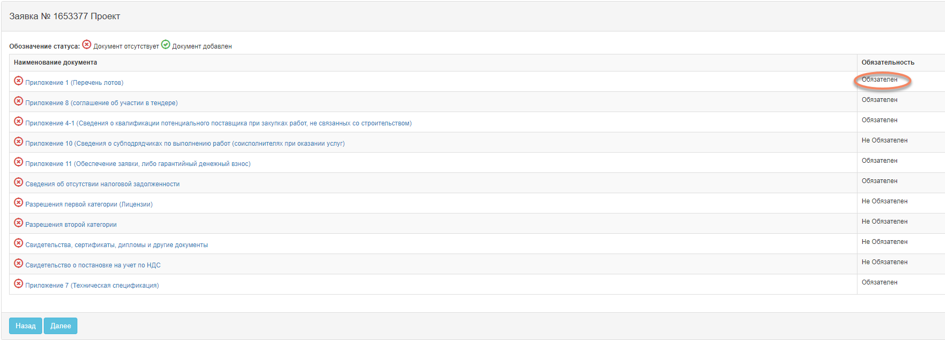Viewport: 945px width, 340px height.
Task: Click 'Не Обязателен' in Разрешения второй категории row
Action: (885, 222)
